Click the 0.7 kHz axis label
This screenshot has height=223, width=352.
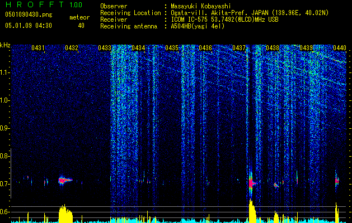pyautogui.click(x=4, y=184)
